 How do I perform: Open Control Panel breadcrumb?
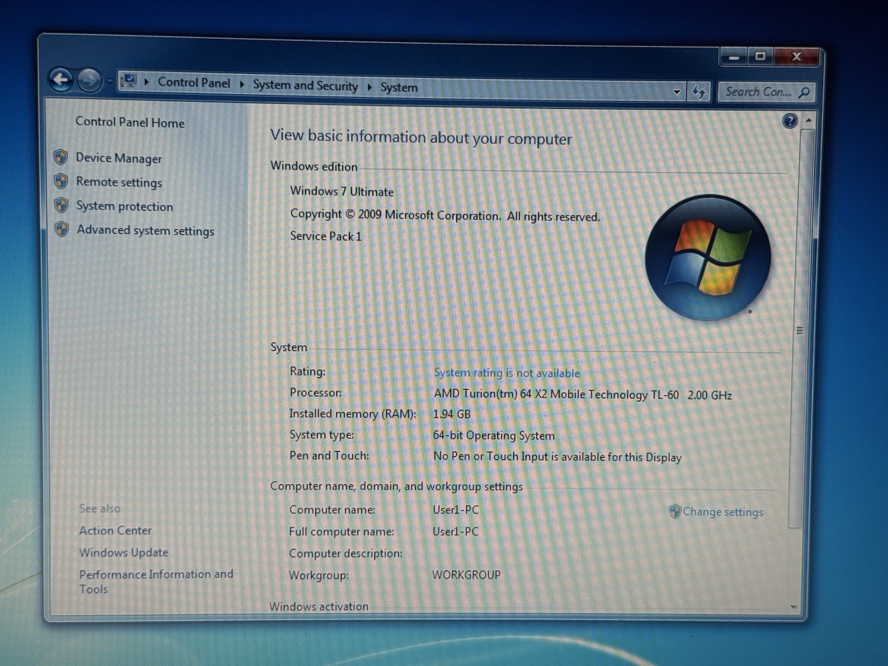pos(194,83)
